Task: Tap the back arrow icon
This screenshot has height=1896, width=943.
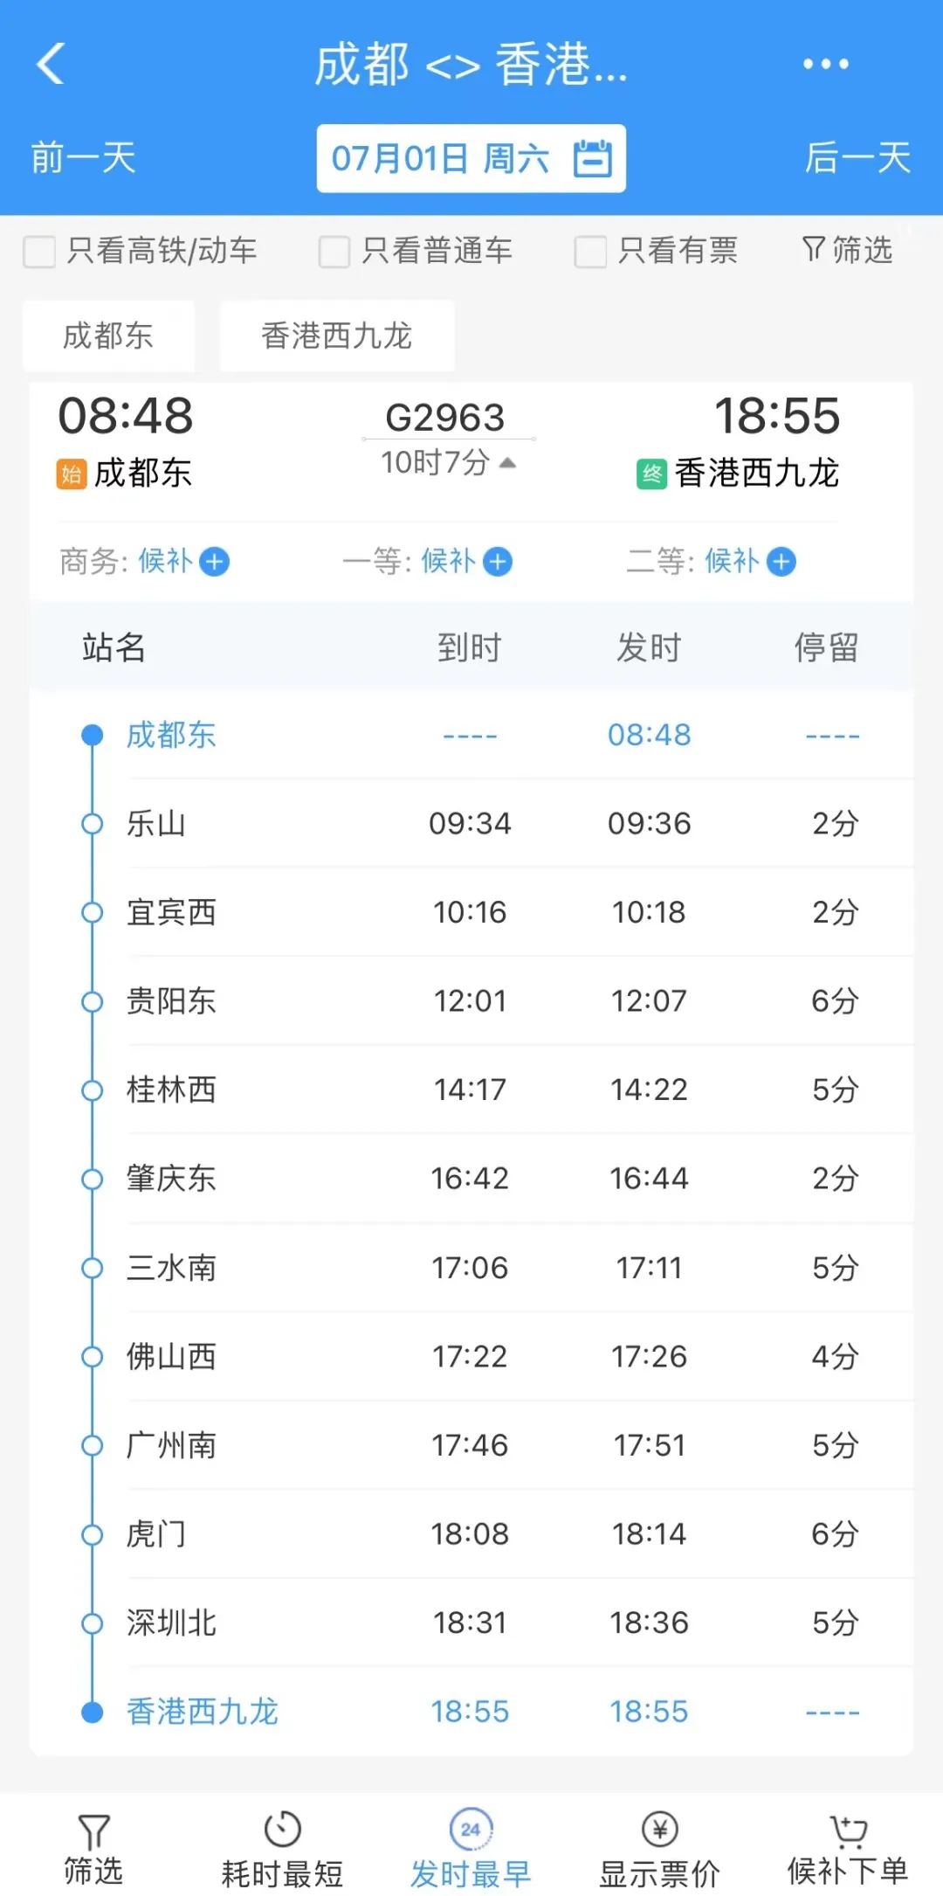Action: 51,64
